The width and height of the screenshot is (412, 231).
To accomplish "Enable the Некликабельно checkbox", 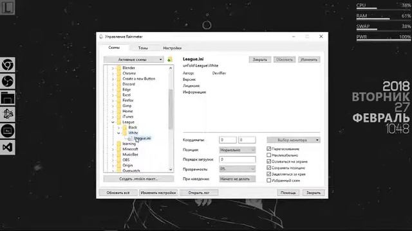I will [268, 155].
